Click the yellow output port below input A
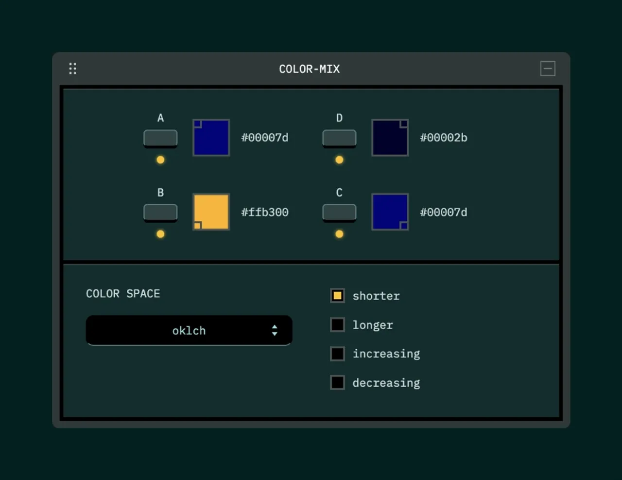 160,160
